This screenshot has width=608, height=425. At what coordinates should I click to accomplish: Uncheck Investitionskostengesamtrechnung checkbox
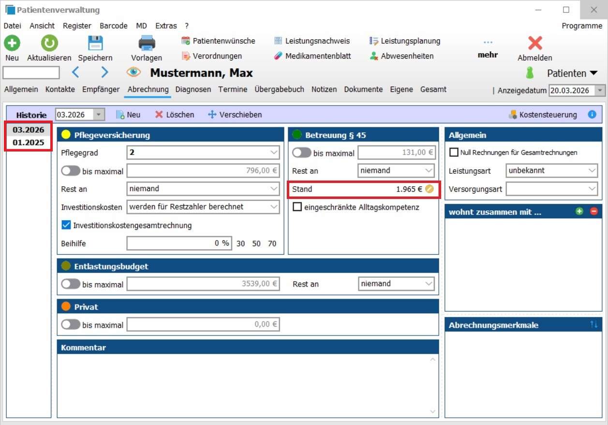pyautogui.click(x=66, y=225)
